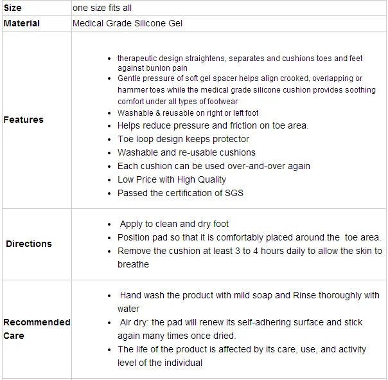Click the 'Position pad so that' instruction line

coord(249,237)
